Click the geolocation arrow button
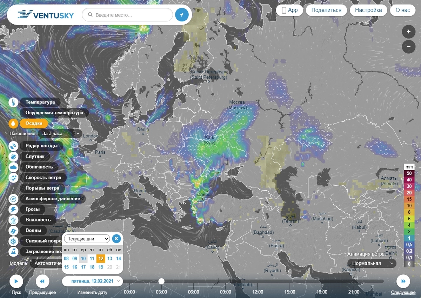 point(182,15)
